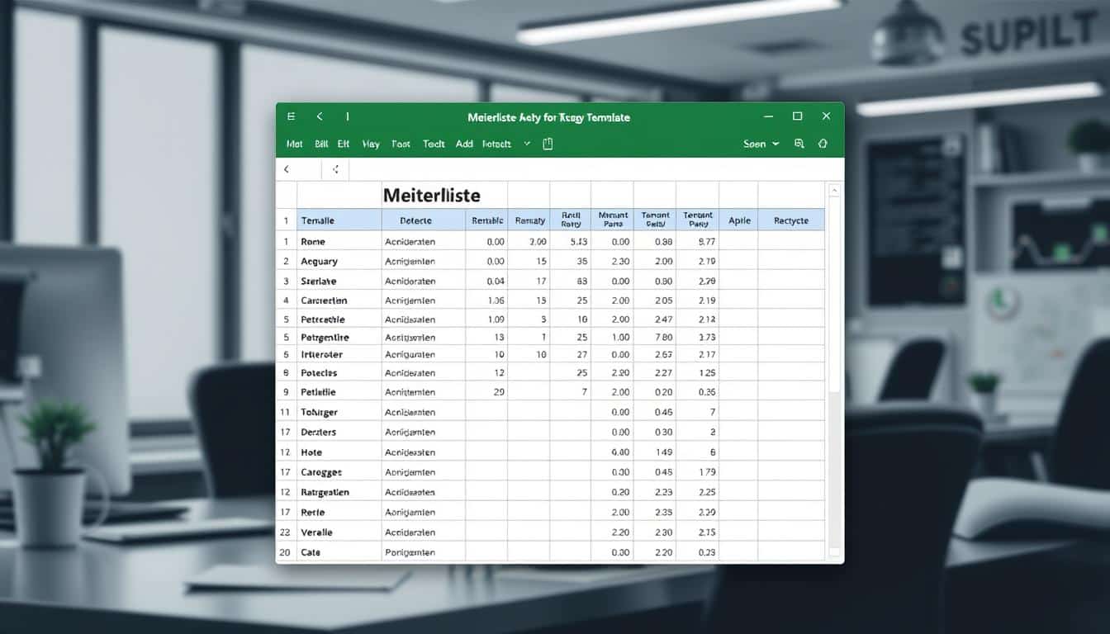Select the Porigemten cell in Cate row

(423, 552)
